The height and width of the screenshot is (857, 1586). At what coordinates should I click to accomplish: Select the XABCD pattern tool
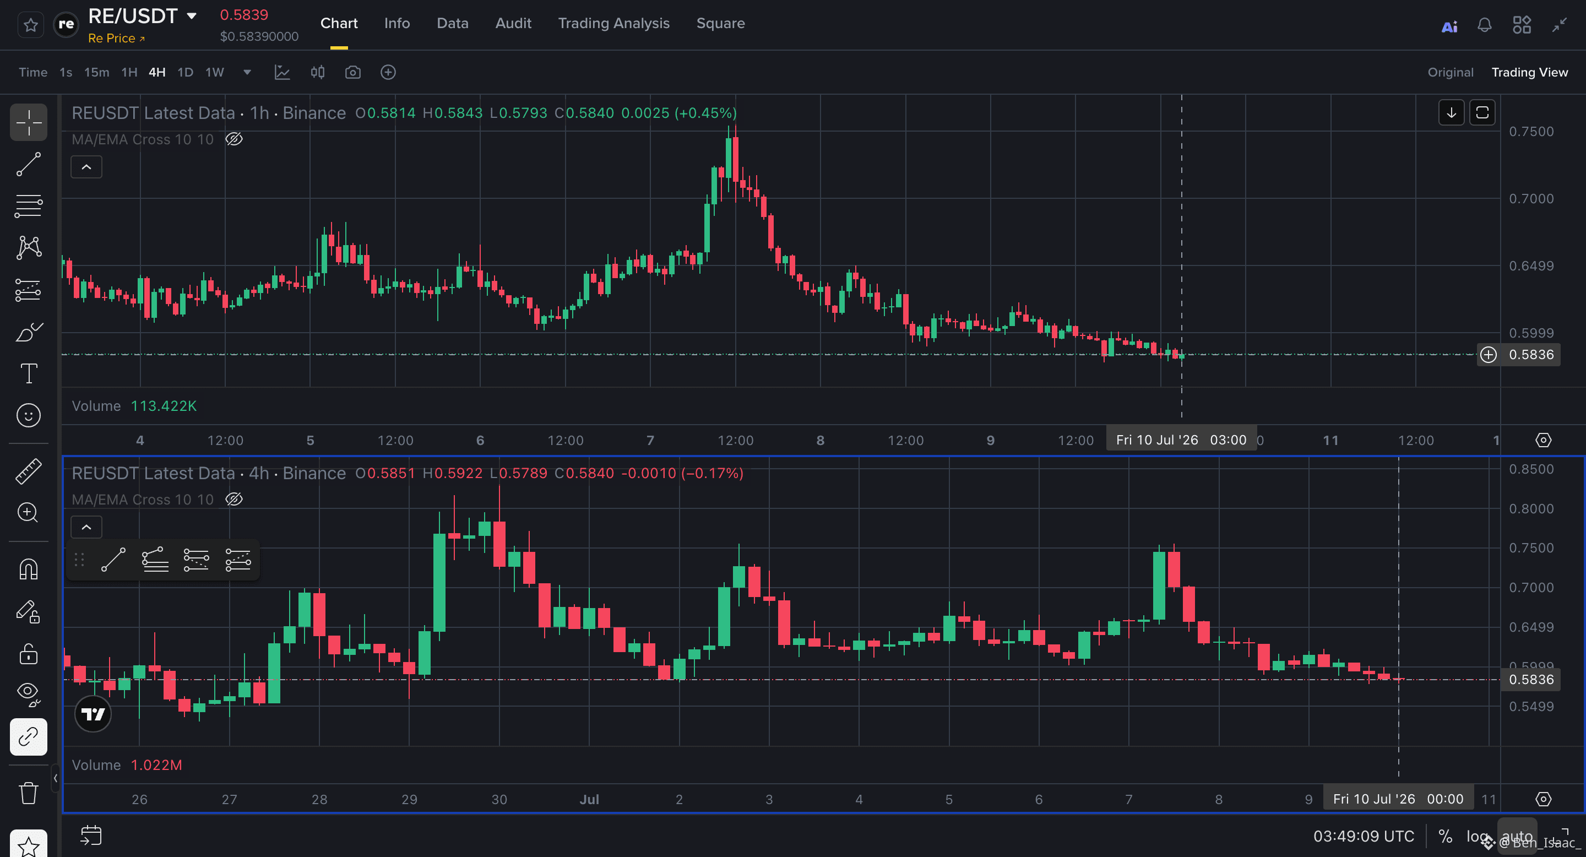point(28,247)
